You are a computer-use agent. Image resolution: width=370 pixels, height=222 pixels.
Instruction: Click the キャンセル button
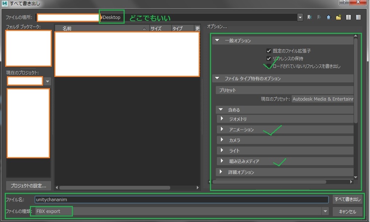[347, 212]
